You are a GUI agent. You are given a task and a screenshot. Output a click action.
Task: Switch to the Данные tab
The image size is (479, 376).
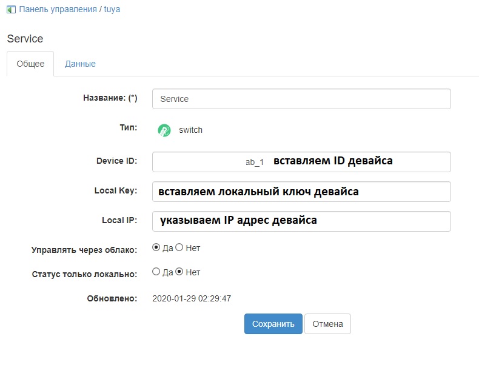click(80, 64)
